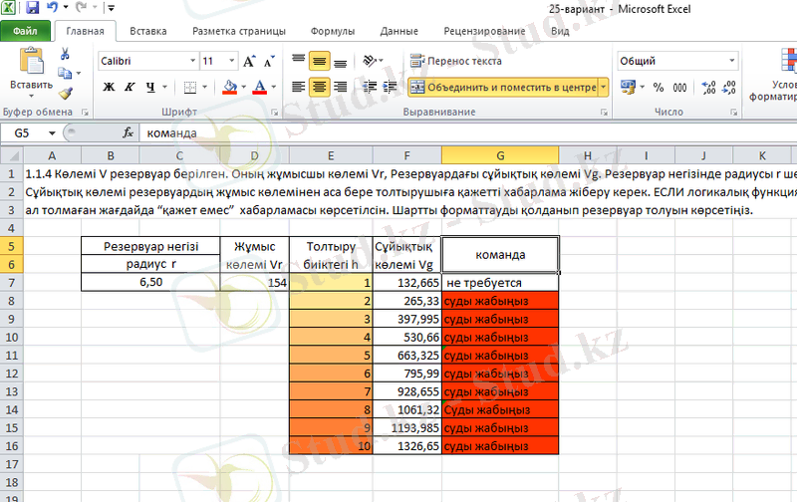The height and width of the screenshot is (502, 797).
Task: Click the fill color paint bucket
Action: coord(231,87)
